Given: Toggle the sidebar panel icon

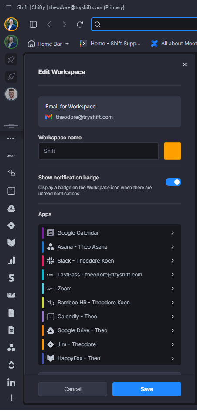Looking at the screenshot, I should point(33,24).
